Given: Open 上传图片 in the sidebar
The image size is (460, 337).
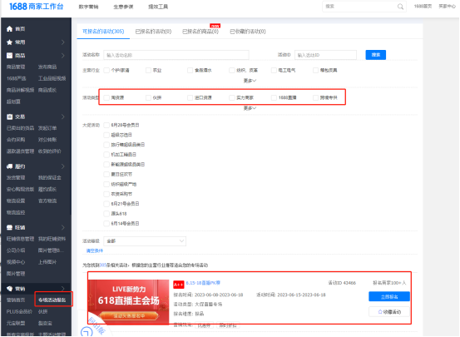Looking at the screenshot, I should coord(47,262).
